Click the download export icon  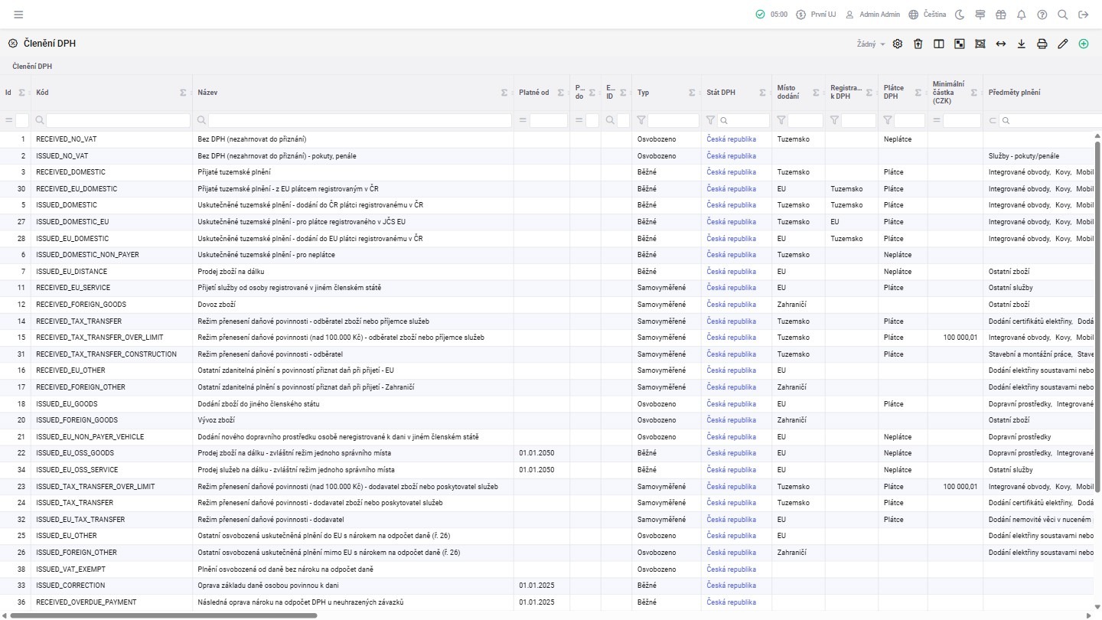(x=1021, y=44)
